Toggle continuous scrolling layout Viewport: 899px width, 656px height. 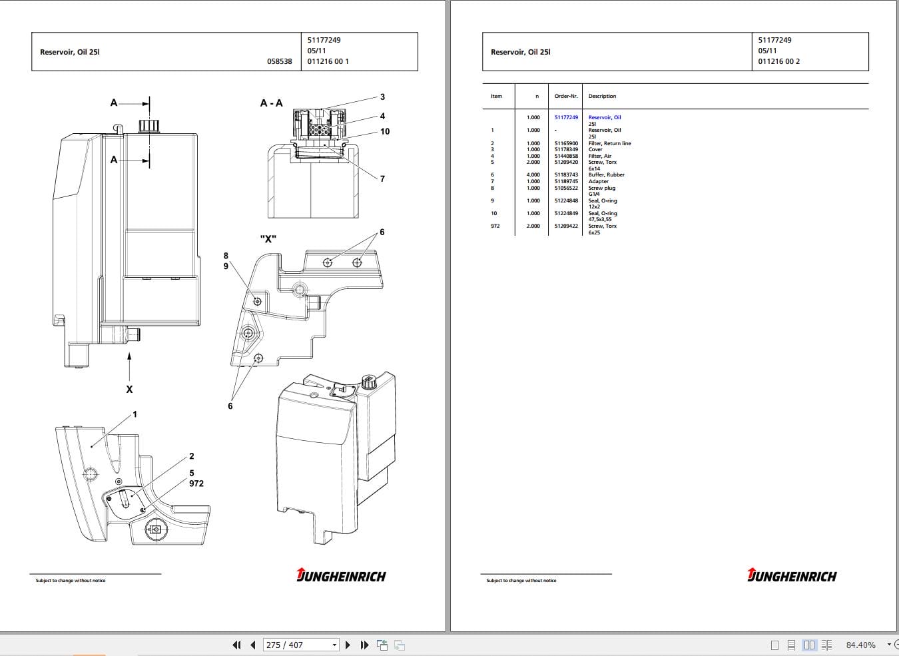coord(791,645)
